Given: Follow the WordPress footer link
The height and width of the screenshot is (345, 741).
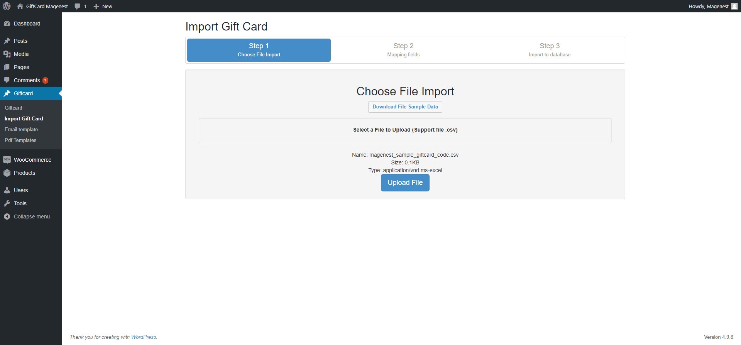Looking at the screenshot, I should pos(144,337).
